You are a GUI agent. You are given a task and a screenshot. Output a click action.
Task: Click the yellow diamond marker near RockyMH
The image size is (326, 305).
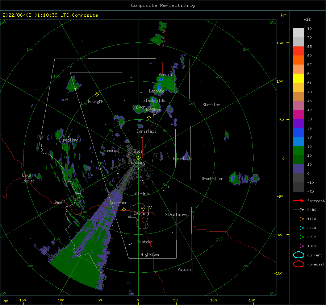coord(97,95)
